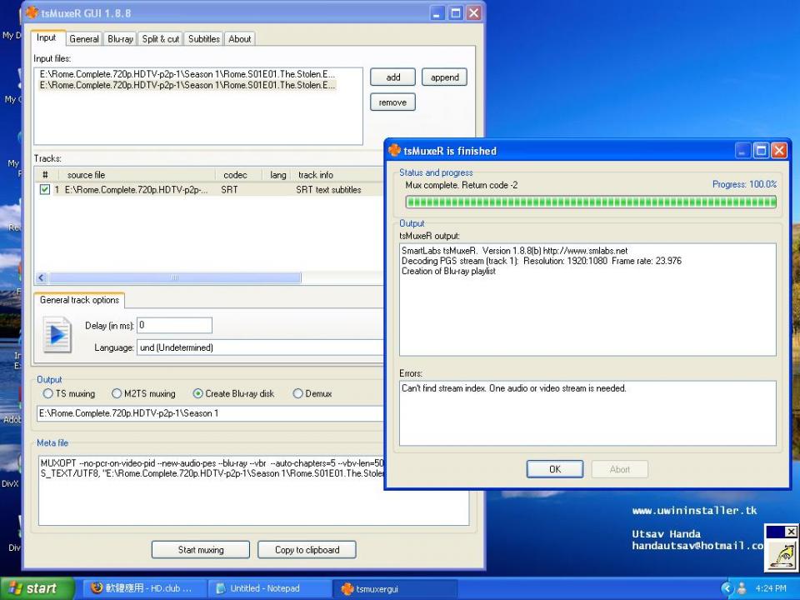Screen dimensions: 800x600
Task: Click the 'tsMuxeR is finished' dialog icon
Action: coord(395,151)
